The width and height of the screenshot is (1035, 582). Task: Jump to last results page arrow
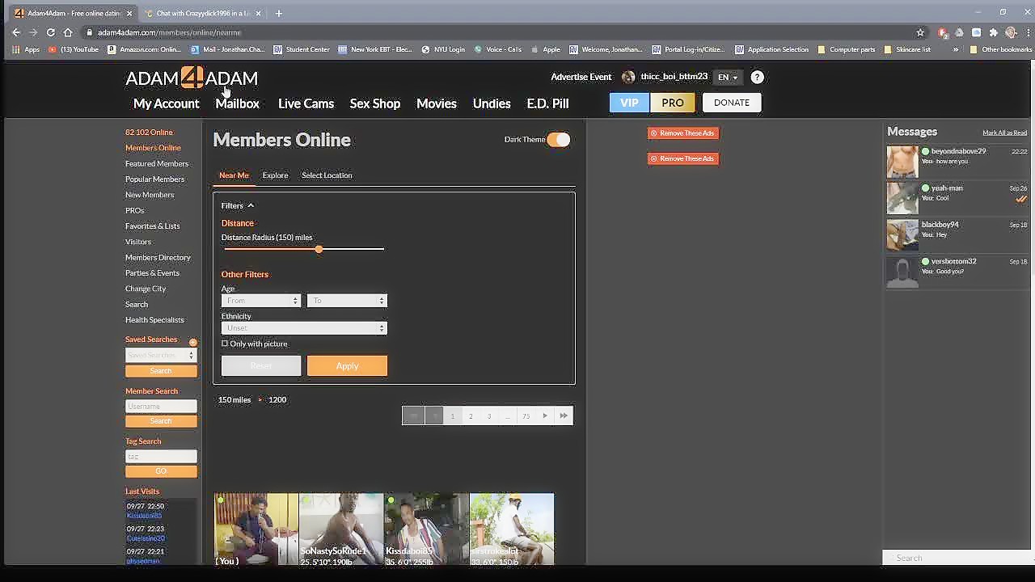click(564, 415)
